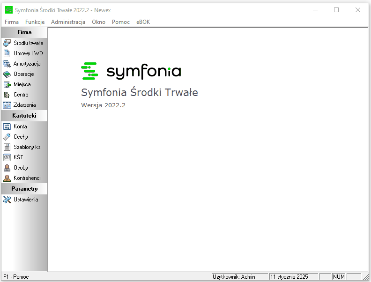This screenshot has height=282, width=371.
Task: Minimize the Symfonia window
Action: click(x=315, y=10)
